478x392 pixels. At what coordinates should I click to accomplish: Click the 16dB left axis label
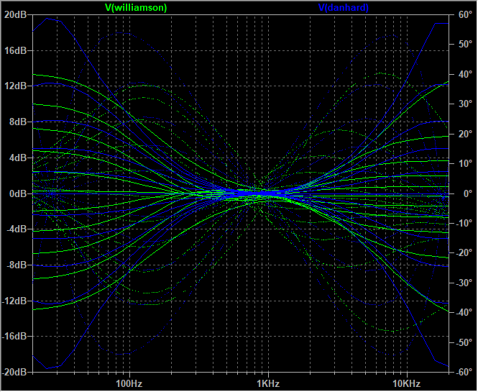pos(15,50)
